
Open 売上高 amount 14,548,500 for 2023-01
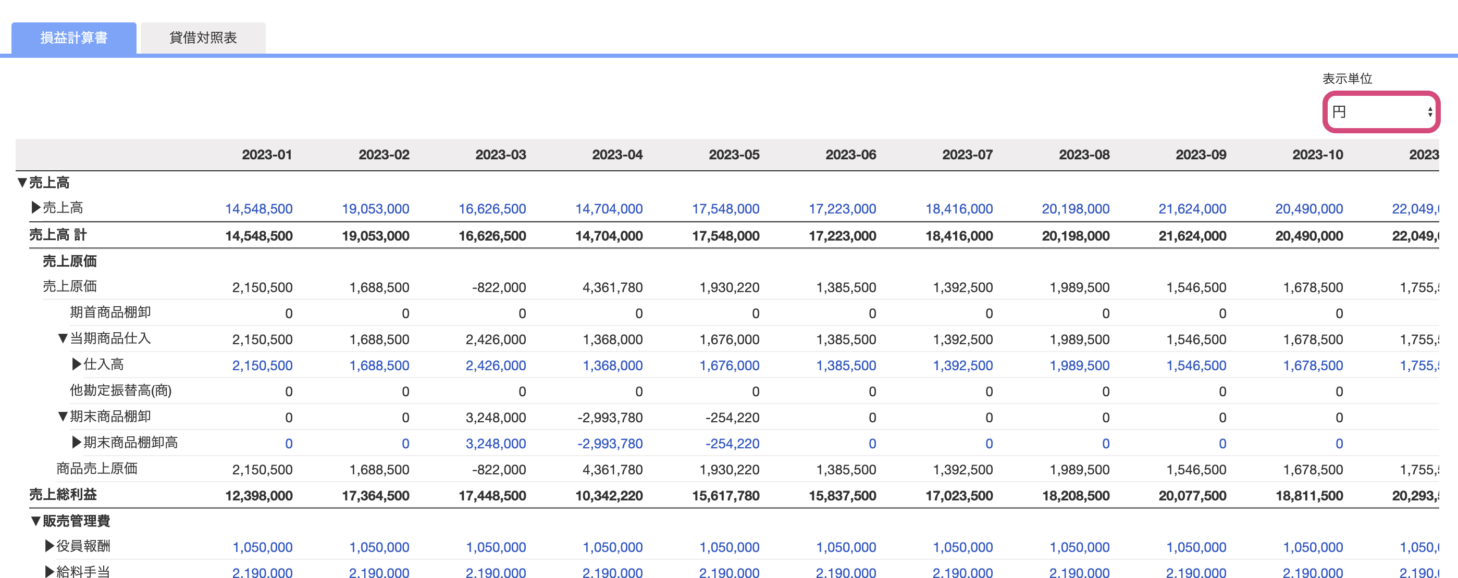[258, 209]
